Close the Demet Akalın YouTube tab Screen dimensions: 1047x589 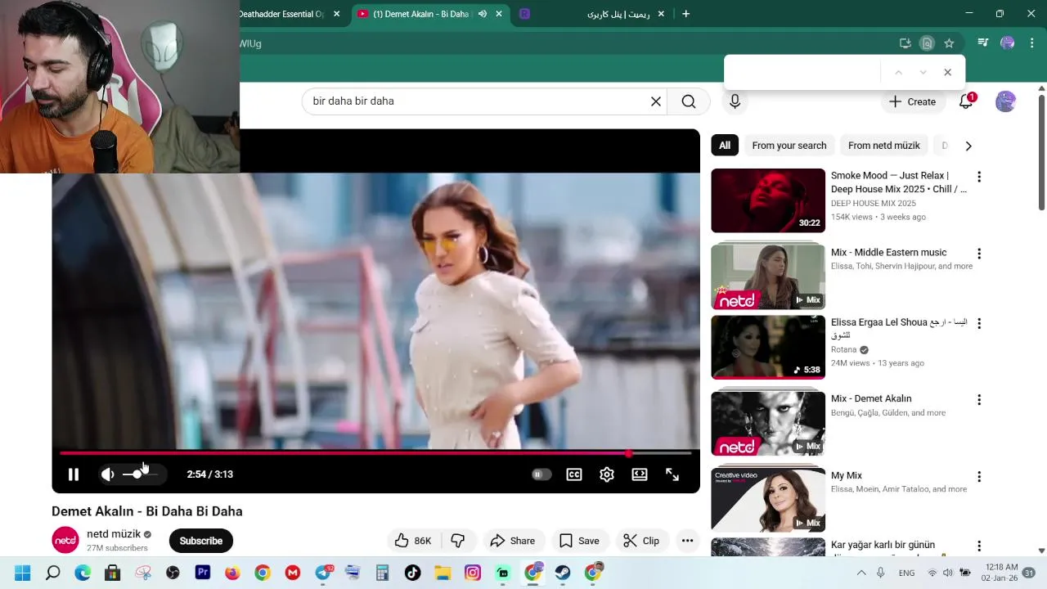(499, 14)
